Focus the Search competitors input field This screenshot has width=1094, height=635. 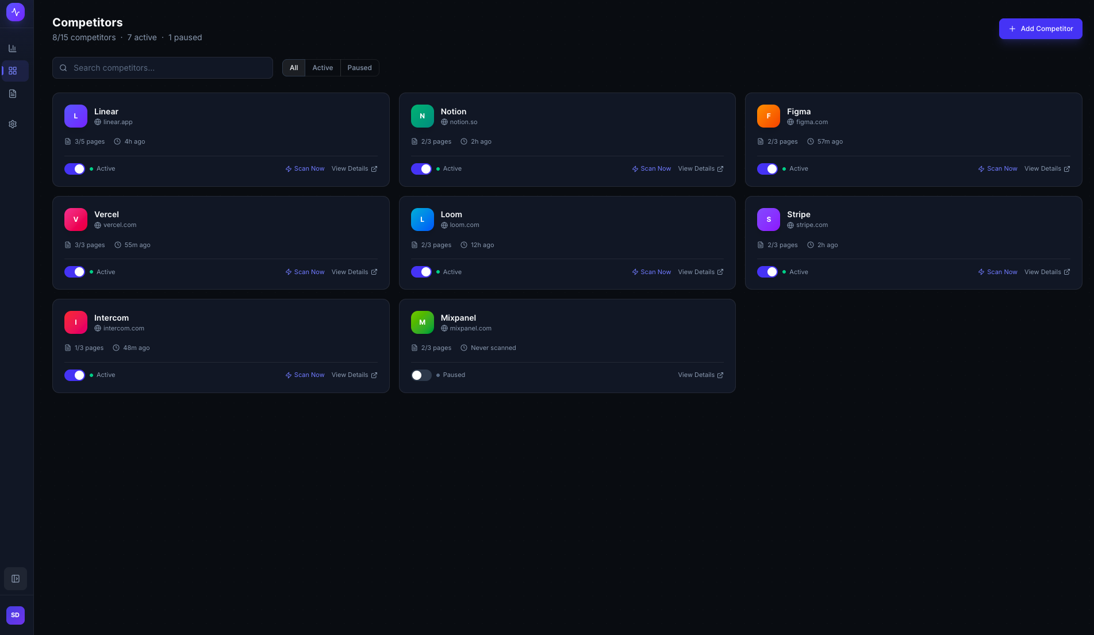(x=163, y=68)
